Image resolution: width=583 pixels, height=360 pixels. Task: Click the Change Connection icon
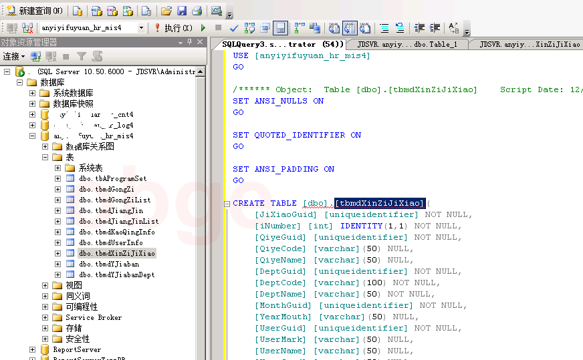pyautogui.click(x=27, y=28)
